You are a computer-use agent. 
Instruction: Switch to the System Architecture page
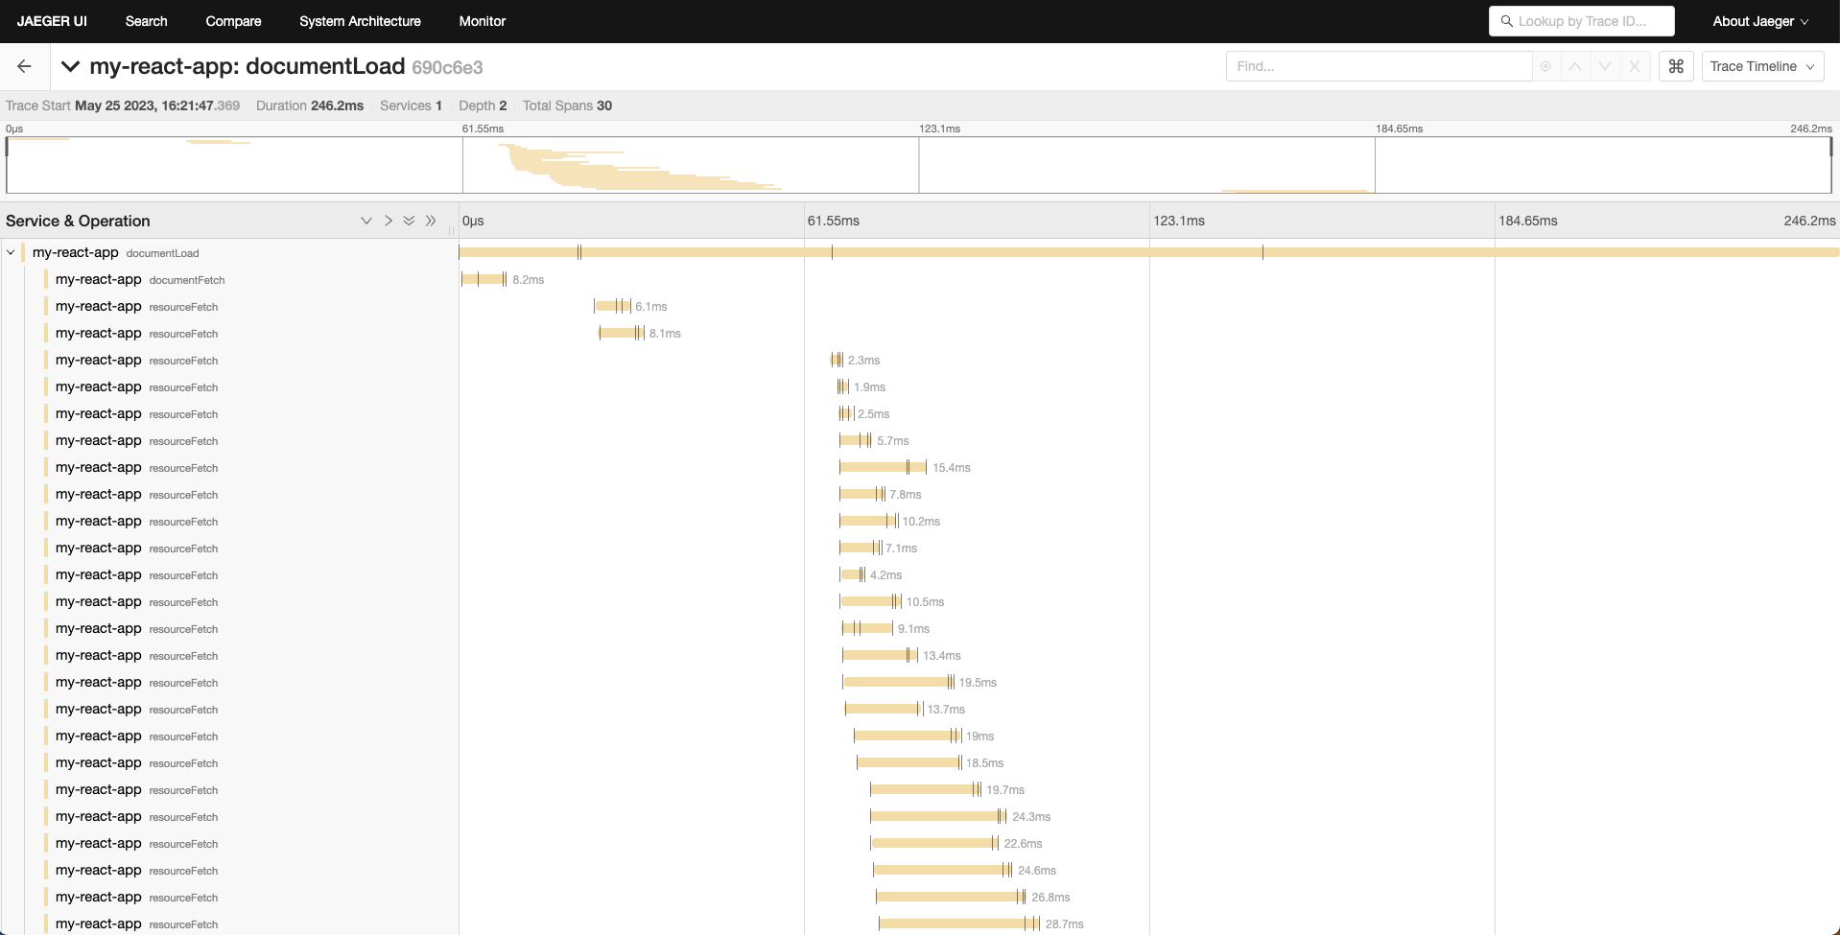pos(360,20)
